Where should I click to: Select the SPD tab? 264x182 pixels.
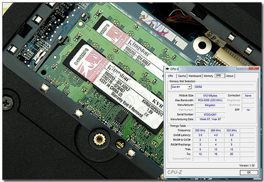pos(220,76)
